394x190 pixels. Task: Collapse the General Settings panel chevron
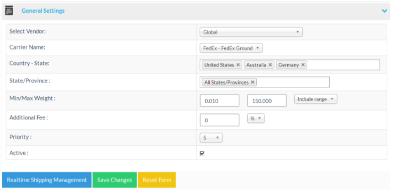pyautogui.click(x=384, y=11)
